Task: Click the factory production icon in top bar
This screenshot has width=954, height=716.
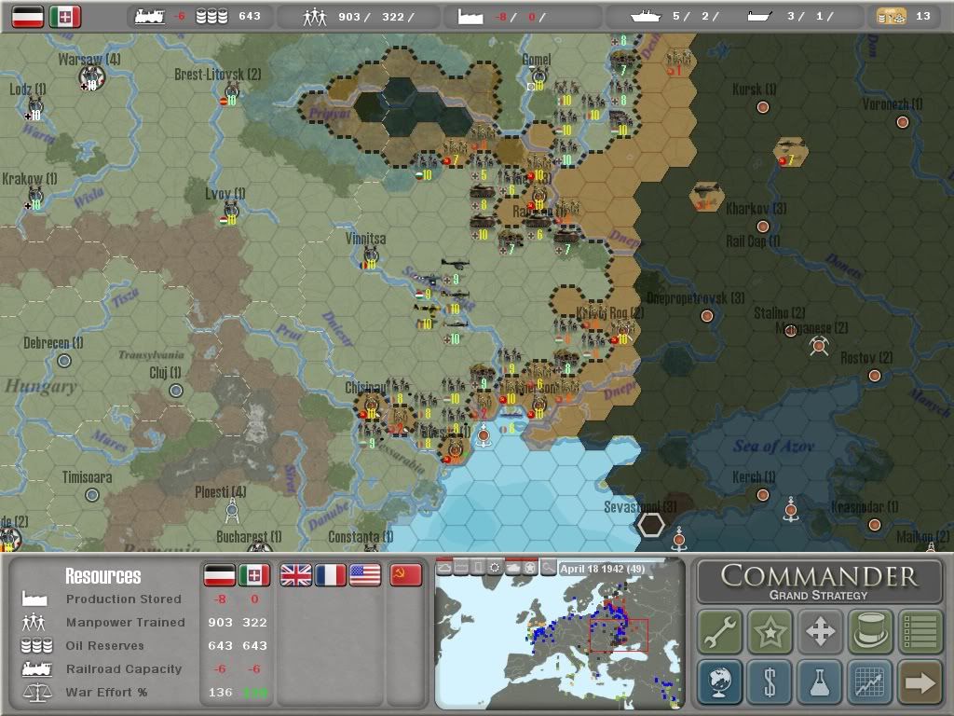Action: [x=470, y=17]
